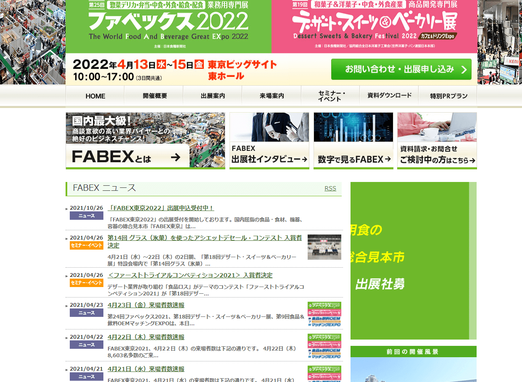Click the previous event photo under 前回の開催風景
Image resolution: width=522 pixels, height=382 pixels.
pos(414,370)
